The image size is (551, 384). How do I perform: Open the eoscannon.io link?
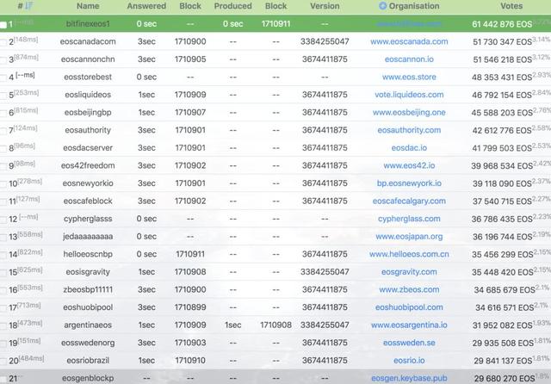(409, 59)
